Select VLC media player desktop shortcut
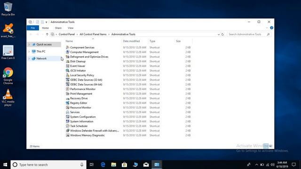The width and height of the screenshot is (301, 169). tap(8, 98)
